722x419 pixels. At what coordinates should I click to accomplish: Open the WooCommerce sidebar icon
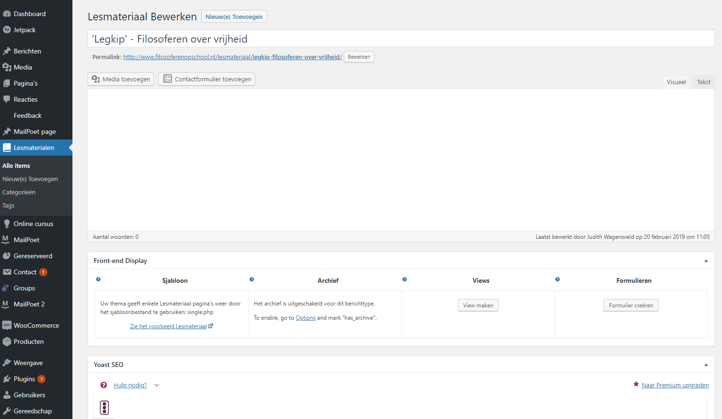(x=7, y=325)
